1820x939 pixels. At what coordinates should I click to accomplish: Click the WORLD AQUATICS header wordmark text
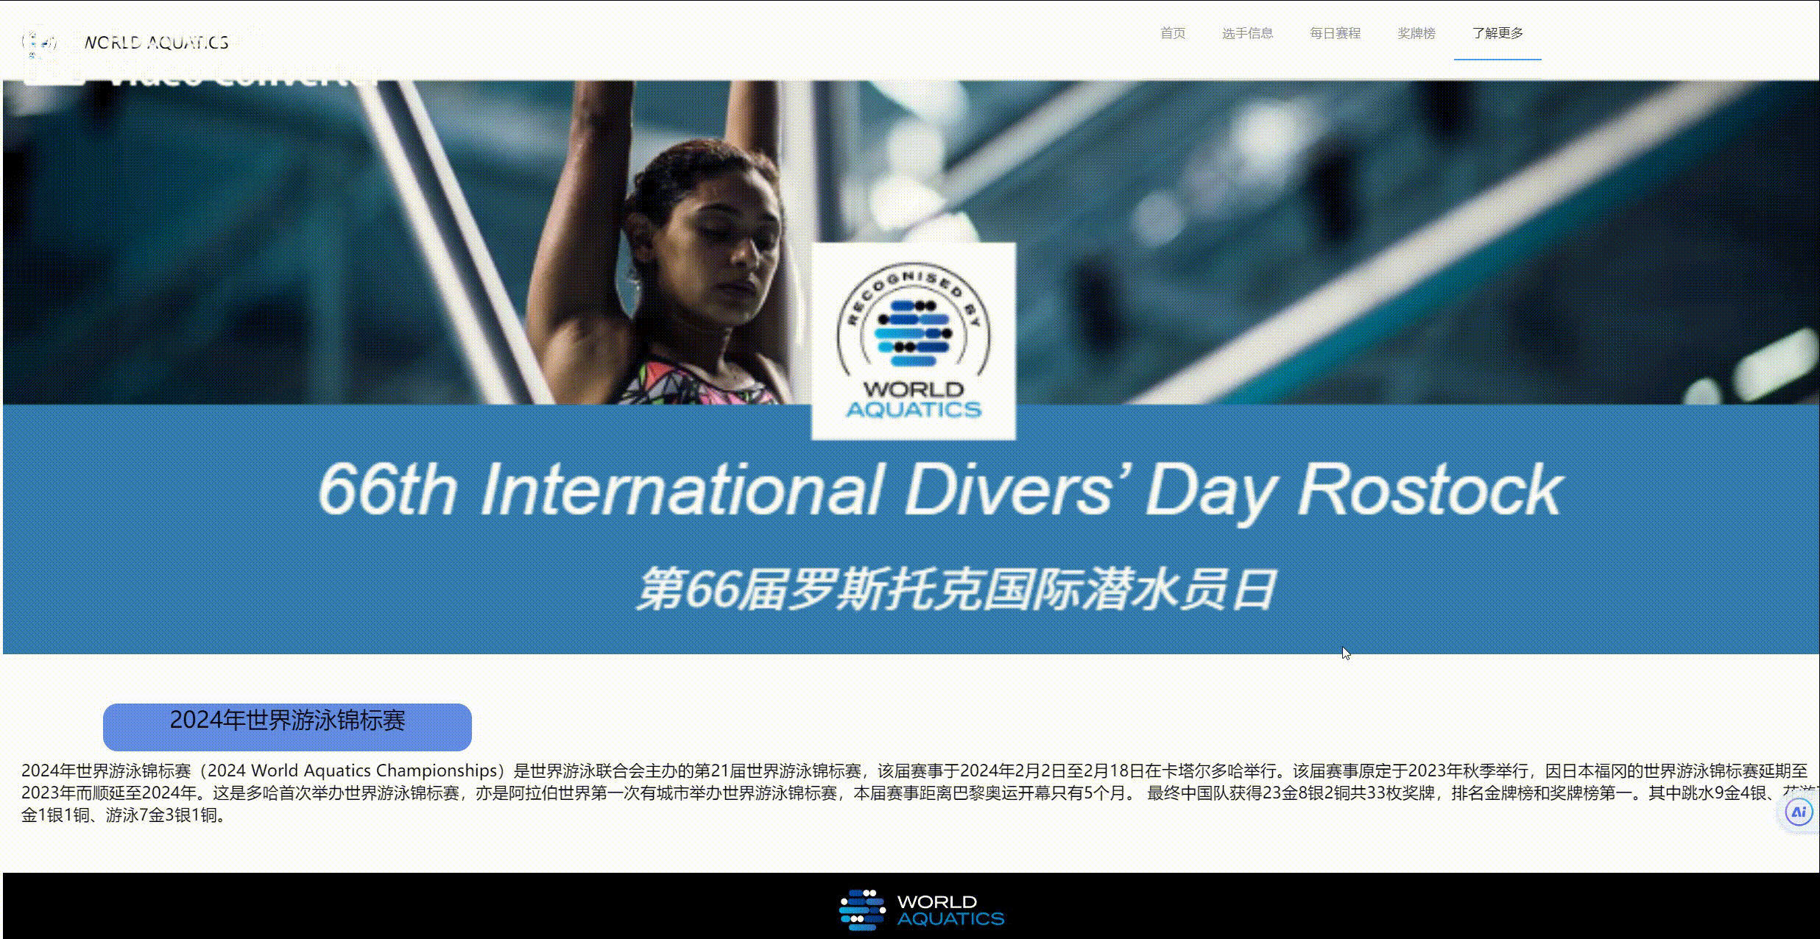(156, 43)
